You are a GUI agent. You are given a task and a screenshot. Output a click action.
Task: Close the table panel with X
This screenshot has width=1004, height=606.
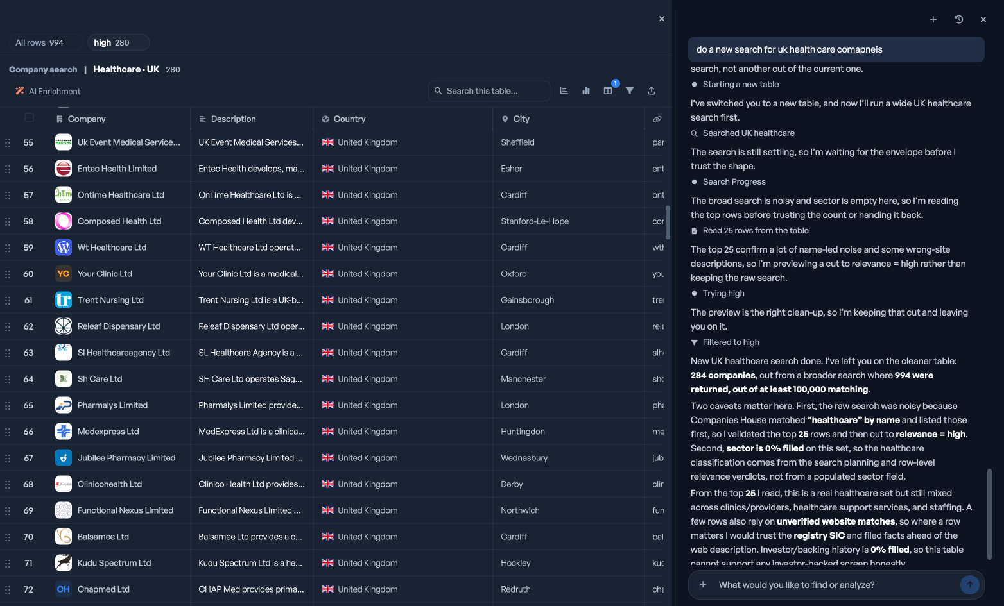662,19
